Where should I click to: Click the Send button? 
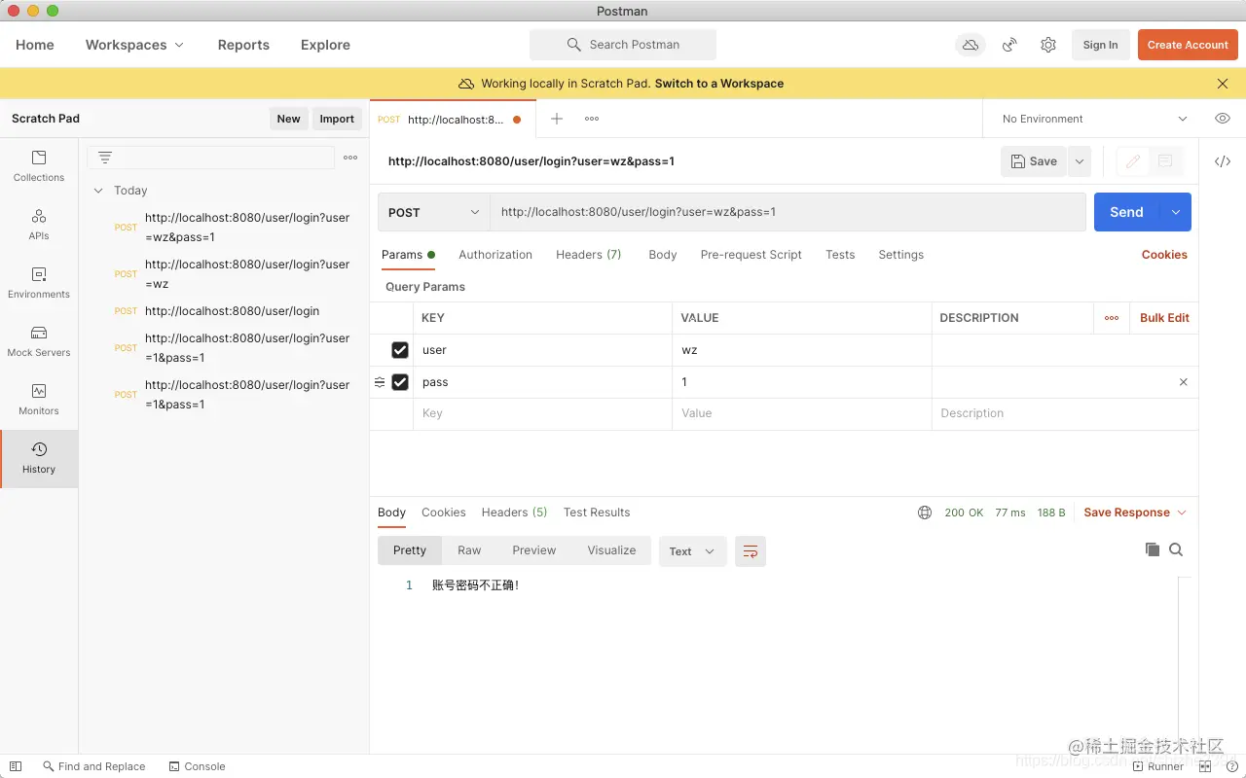[x=1126, y=212]
